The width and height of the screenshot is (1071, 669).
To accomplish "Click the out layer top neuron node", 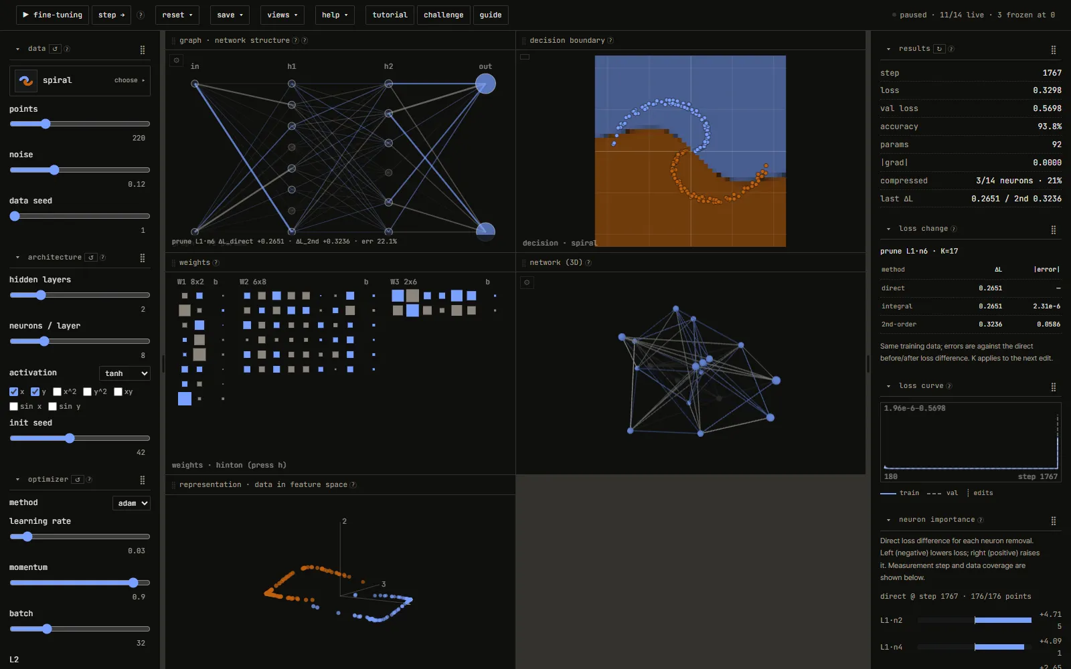I will [x=485, y=84].
